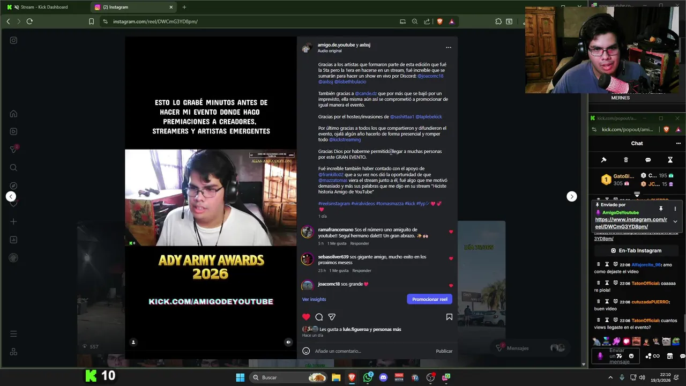Open professional dashboard chart icon
The width and height of the screenshot is (686, 386).
[x=13, y=240]
